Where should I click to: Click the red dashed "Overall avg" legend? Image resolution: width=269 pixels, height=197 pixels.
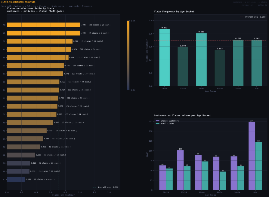253,17
